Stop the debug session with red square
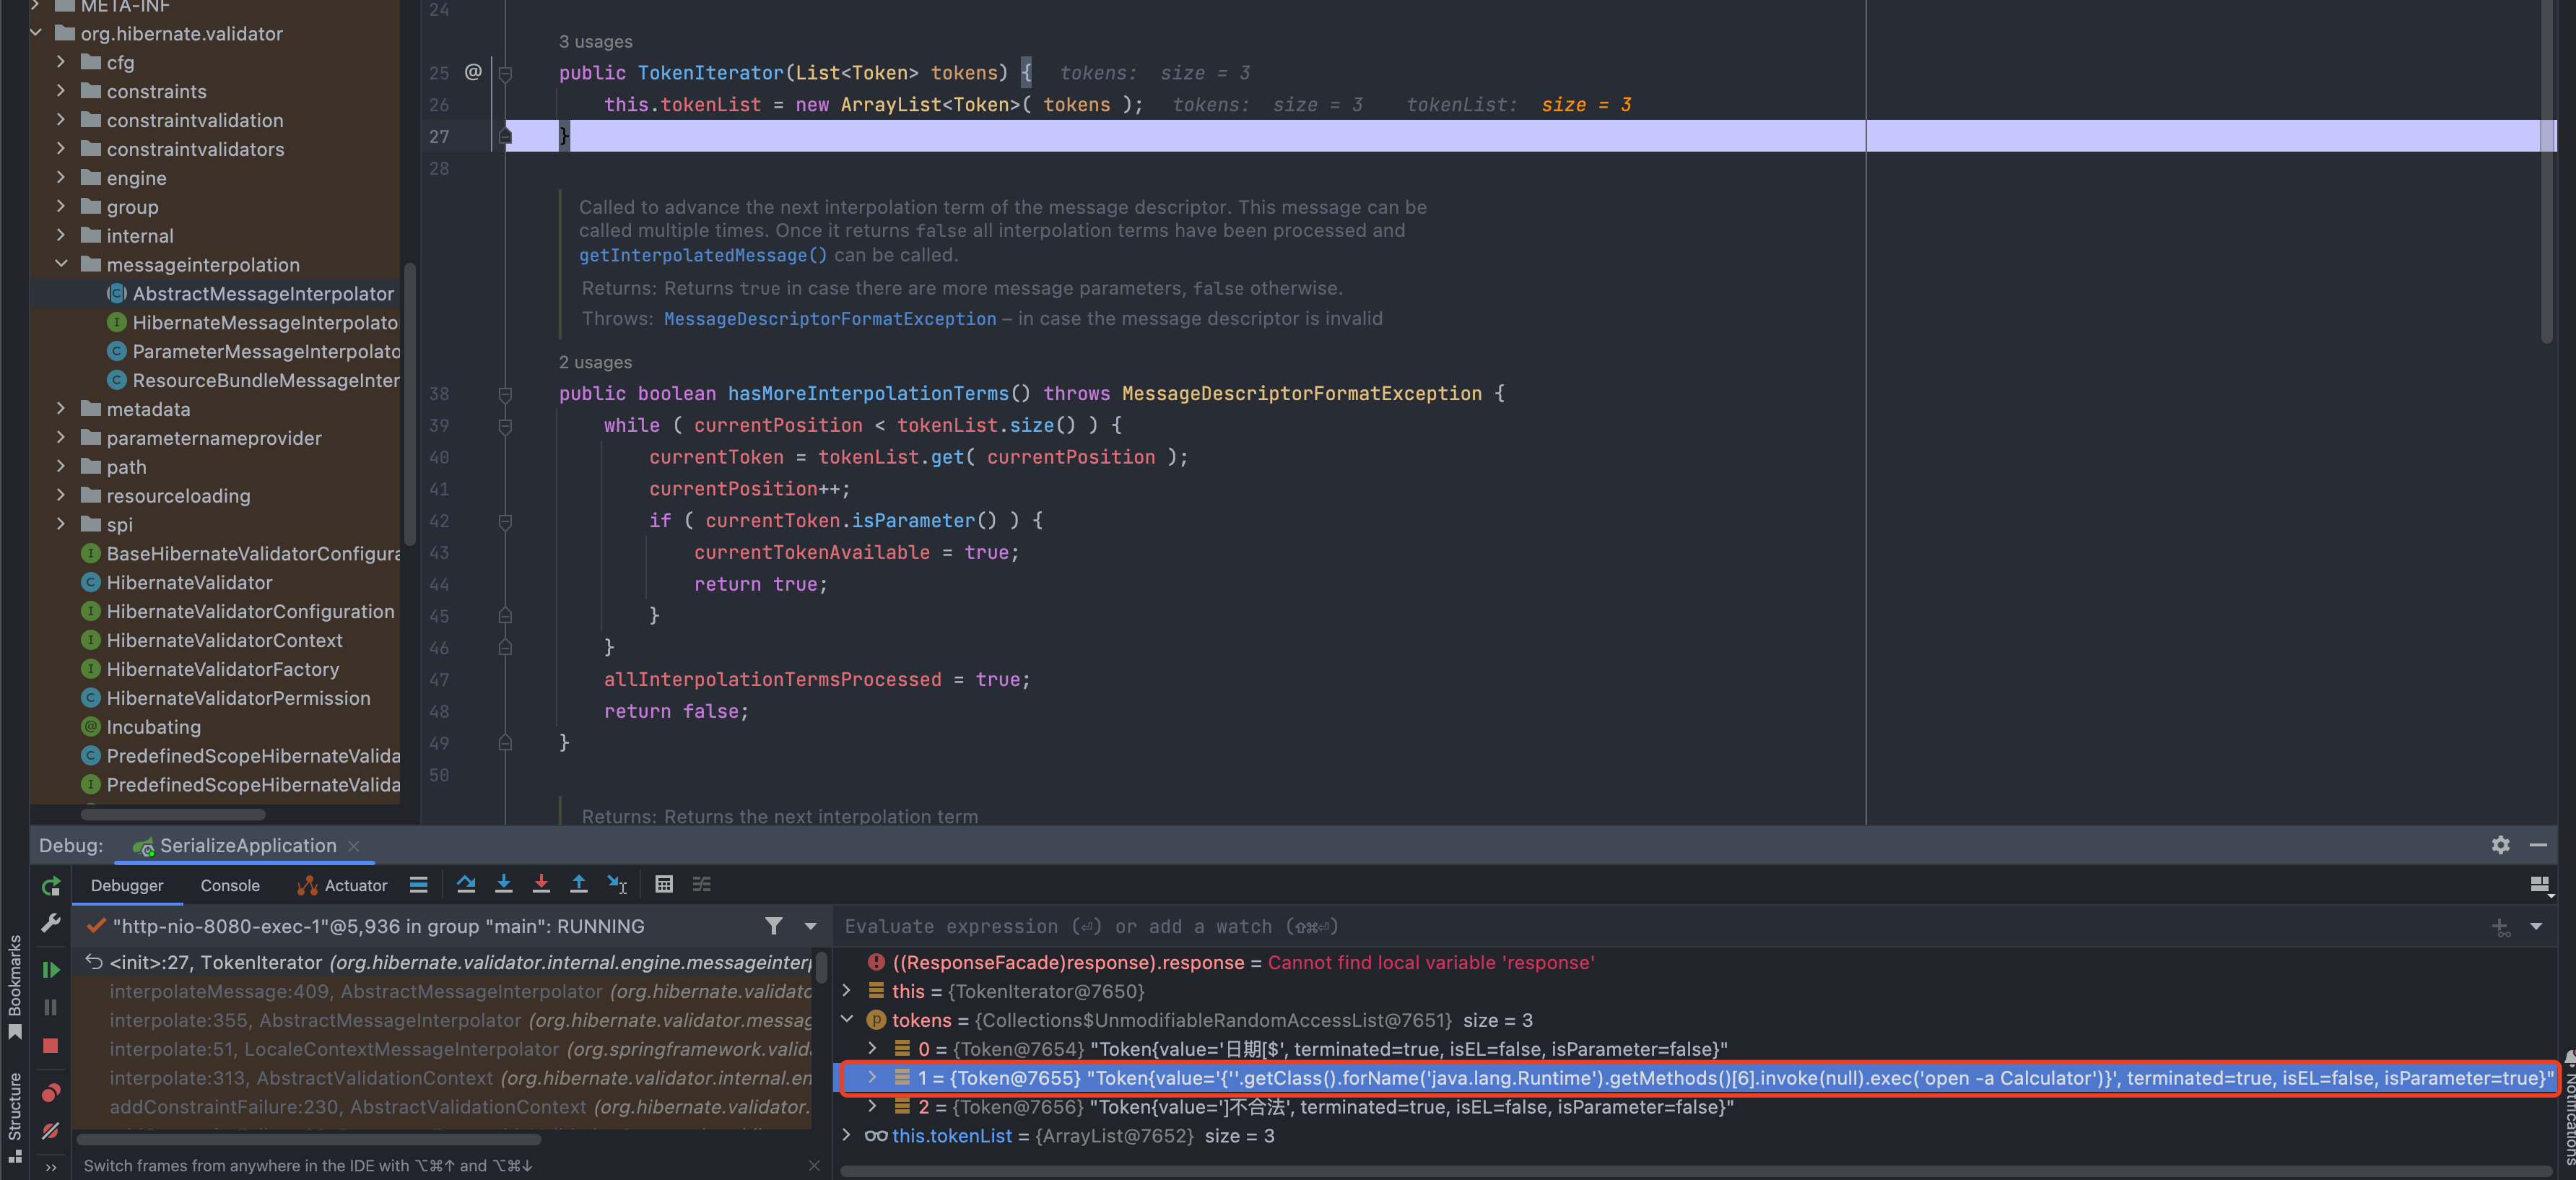The width and height of the screenshot is (2576, 1180). coord(51,1046)
